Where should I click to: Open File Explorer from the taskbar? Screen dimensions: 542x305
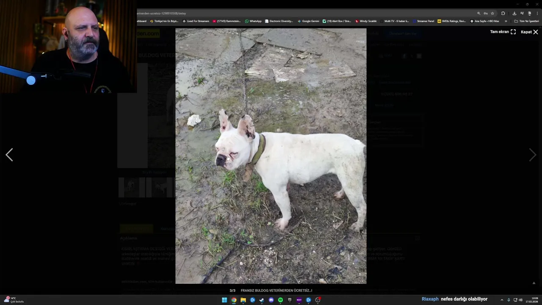pos(243,300)
